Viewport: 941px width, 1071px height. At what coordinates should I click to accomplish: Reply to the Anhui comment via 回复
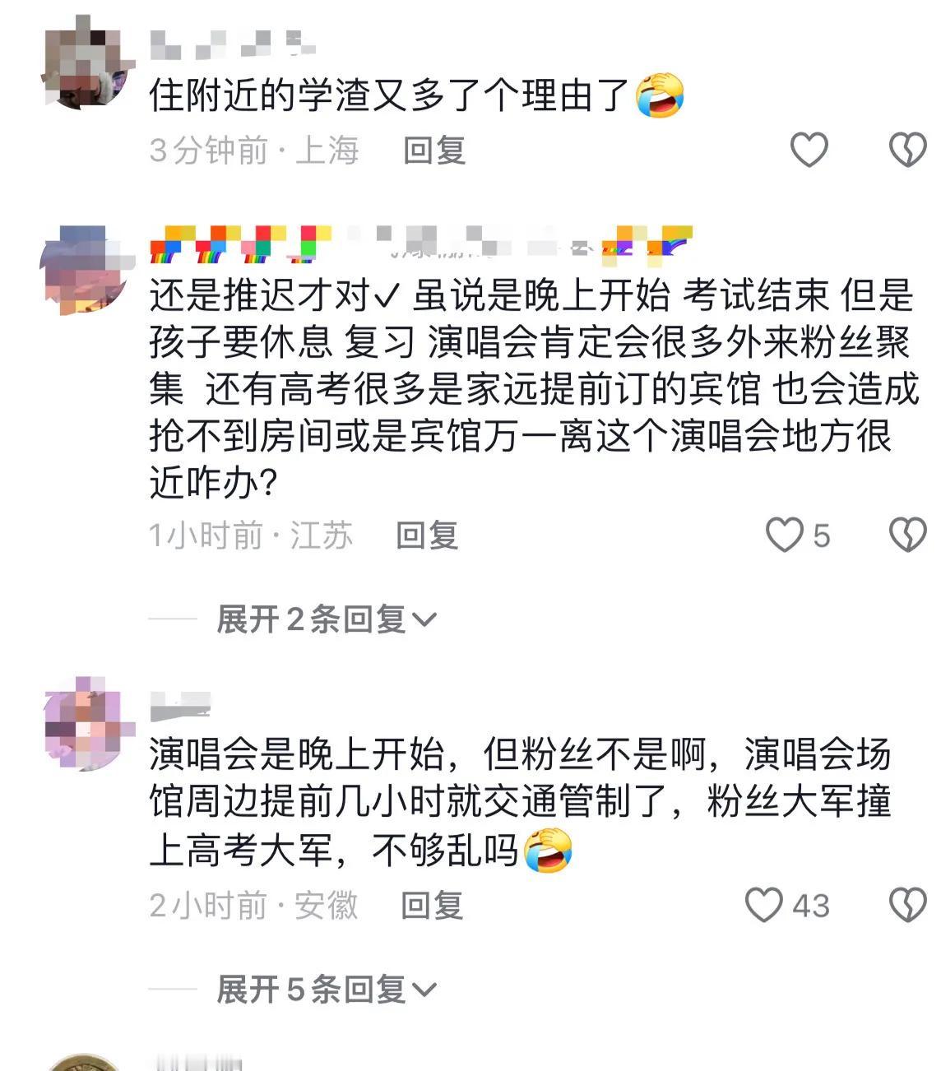(432, 906)
